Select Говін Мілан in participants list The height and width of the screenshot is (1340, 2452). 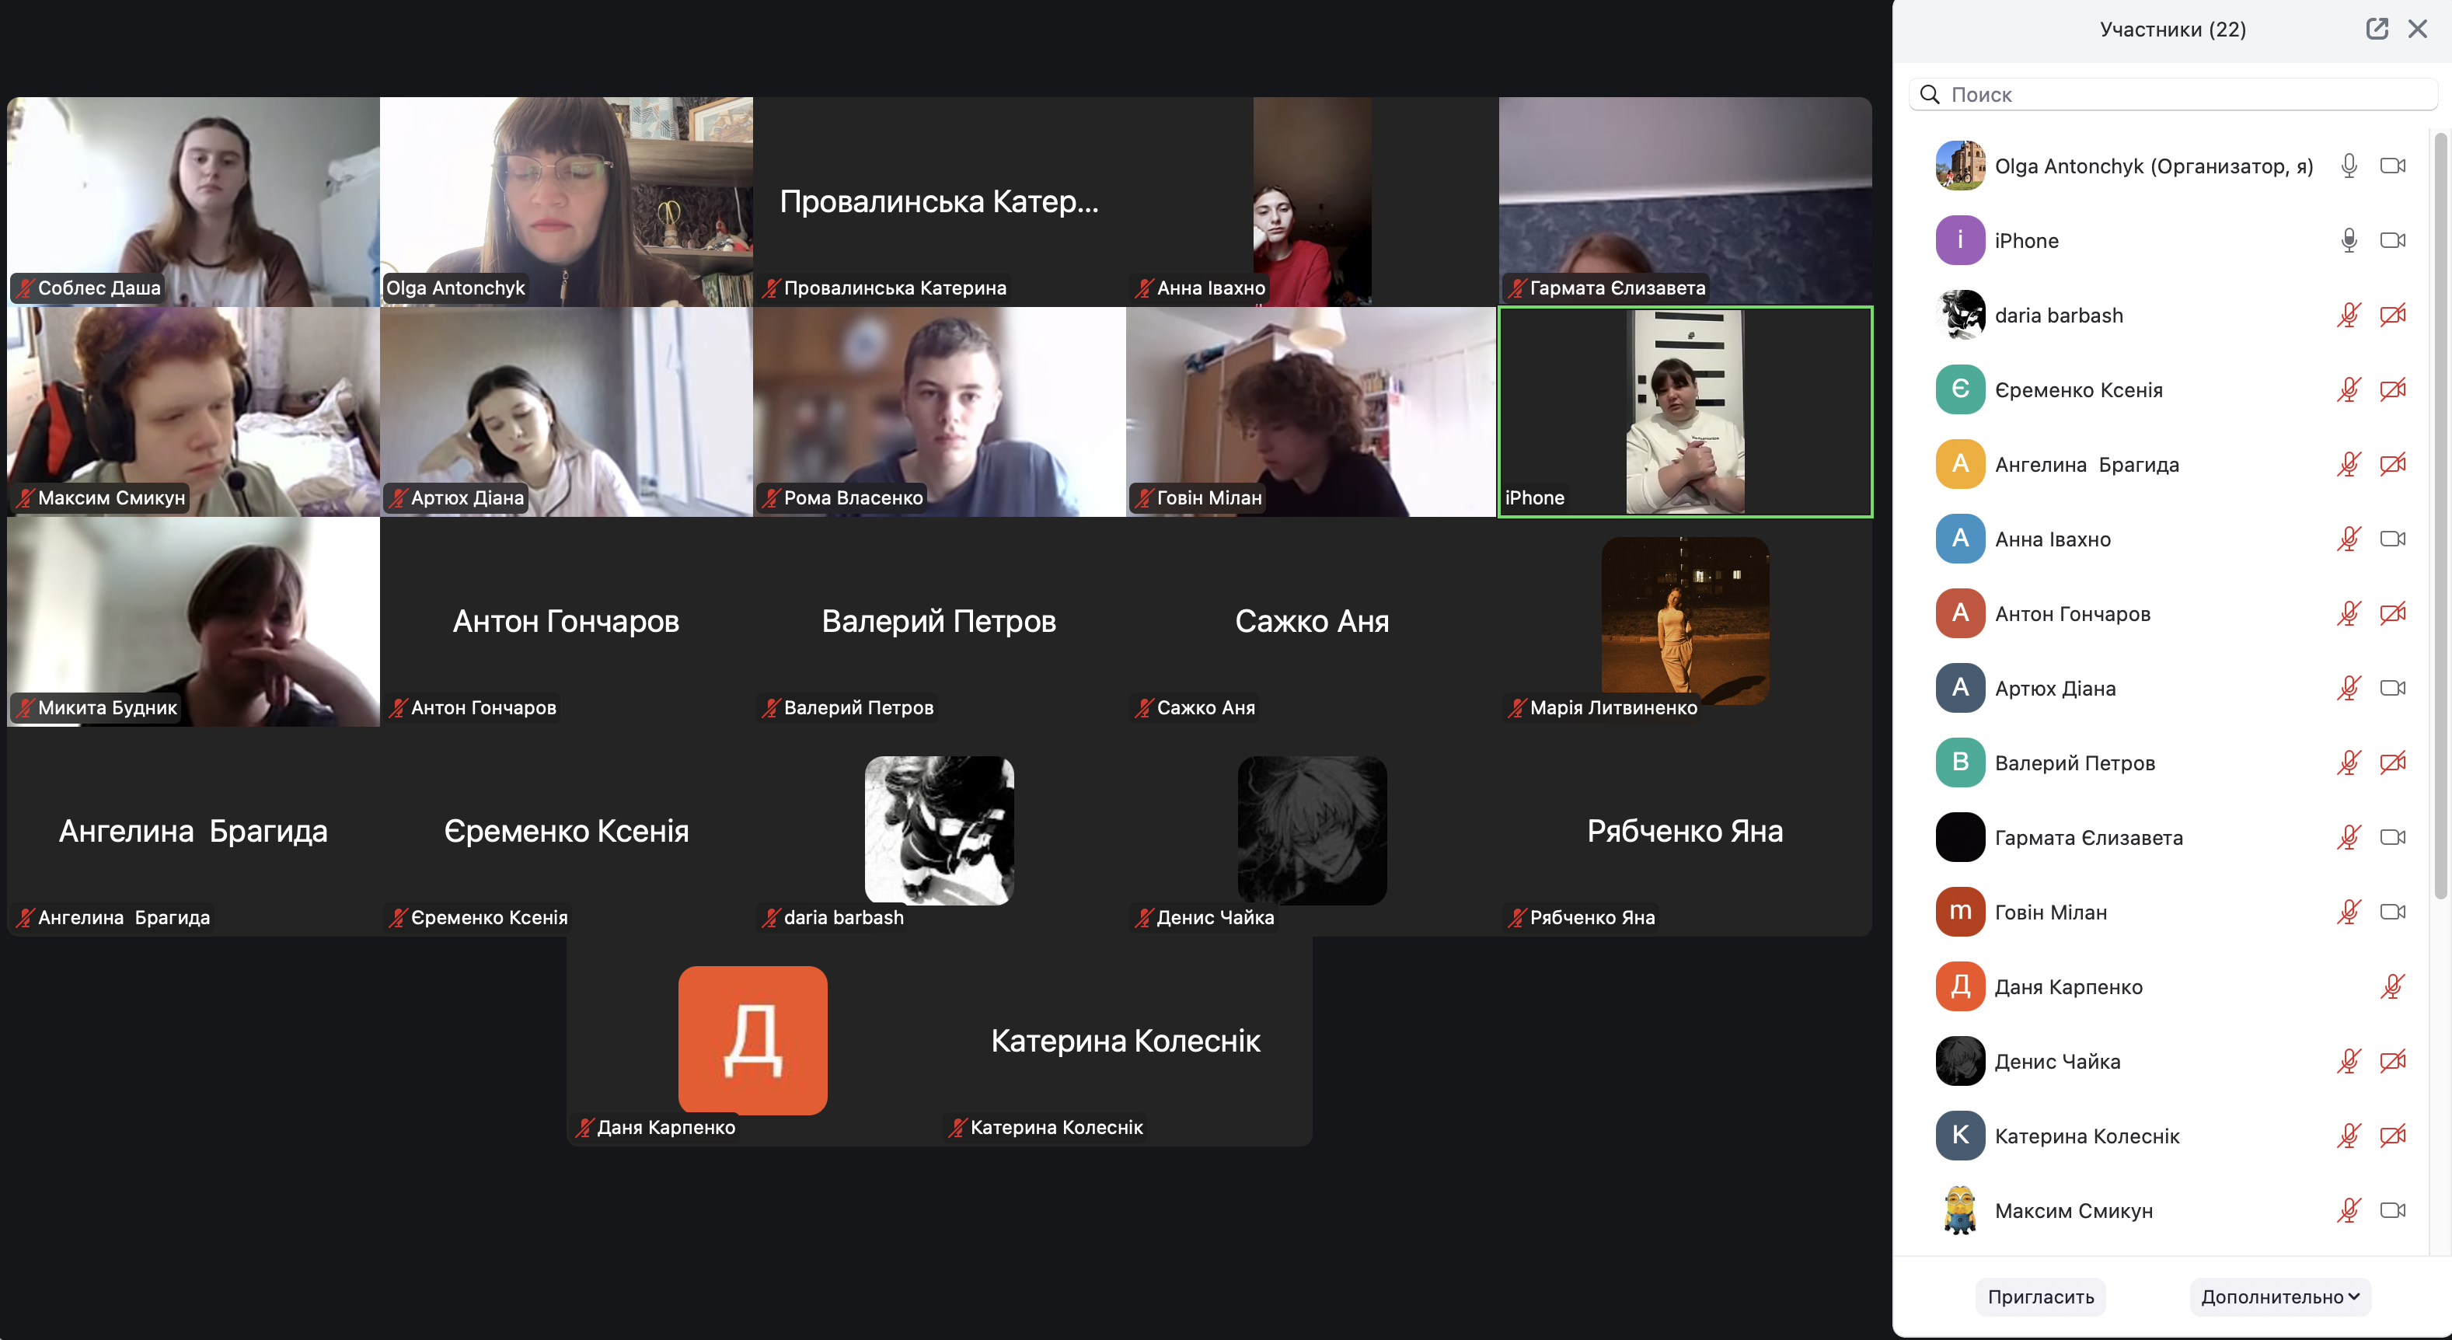2050,912
